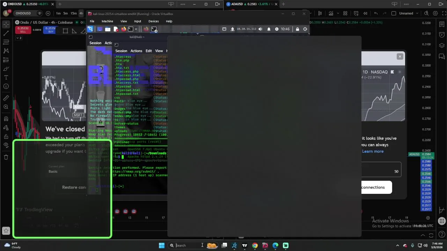Screen dimensions: 447x251
Task: Open the Kali dragon applications menu
Action: pyautogui.click(x=90, y=29)
